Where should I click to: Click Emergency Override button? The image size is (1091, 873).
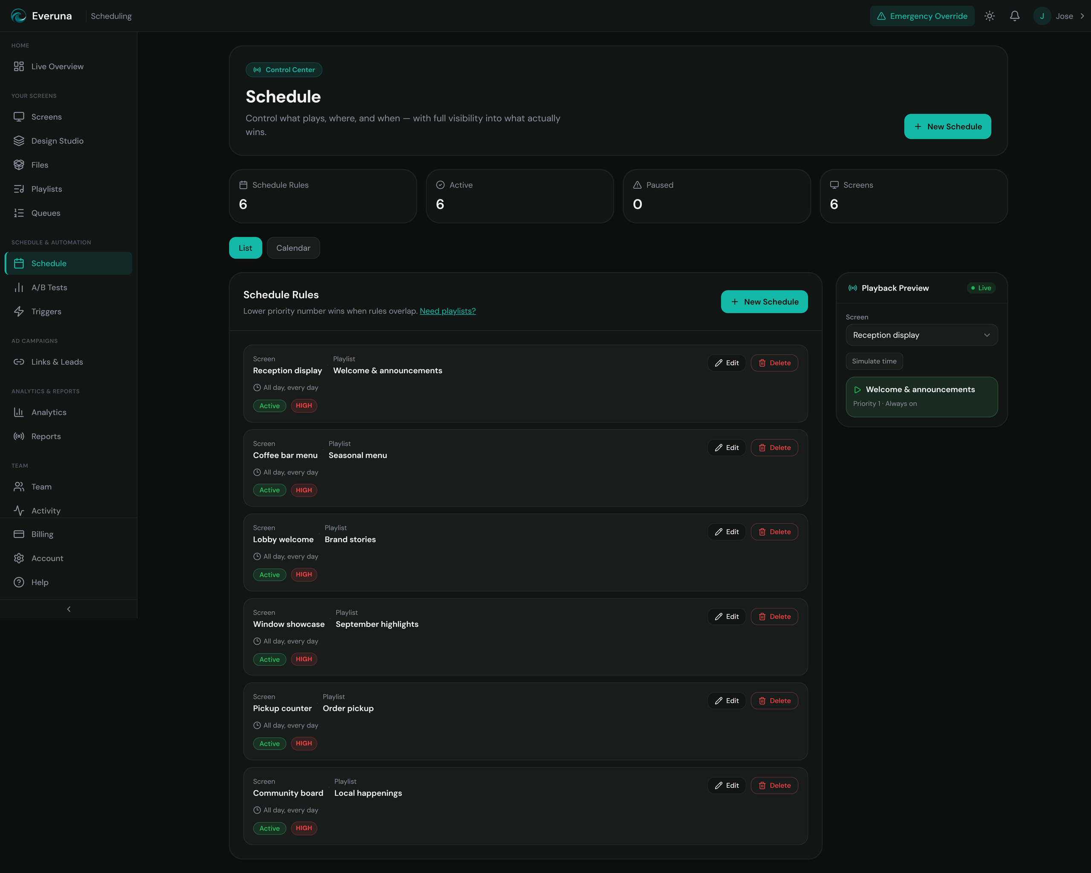click(x=922, y=16)
